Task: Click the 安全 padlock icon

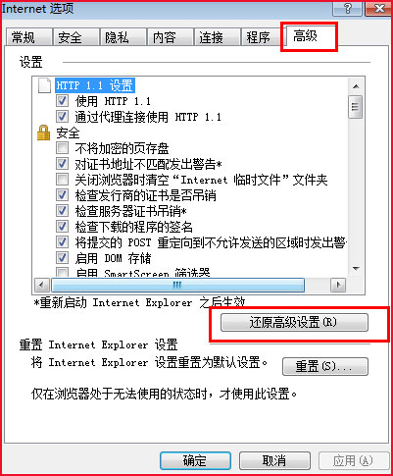Action: coord(44,132)
